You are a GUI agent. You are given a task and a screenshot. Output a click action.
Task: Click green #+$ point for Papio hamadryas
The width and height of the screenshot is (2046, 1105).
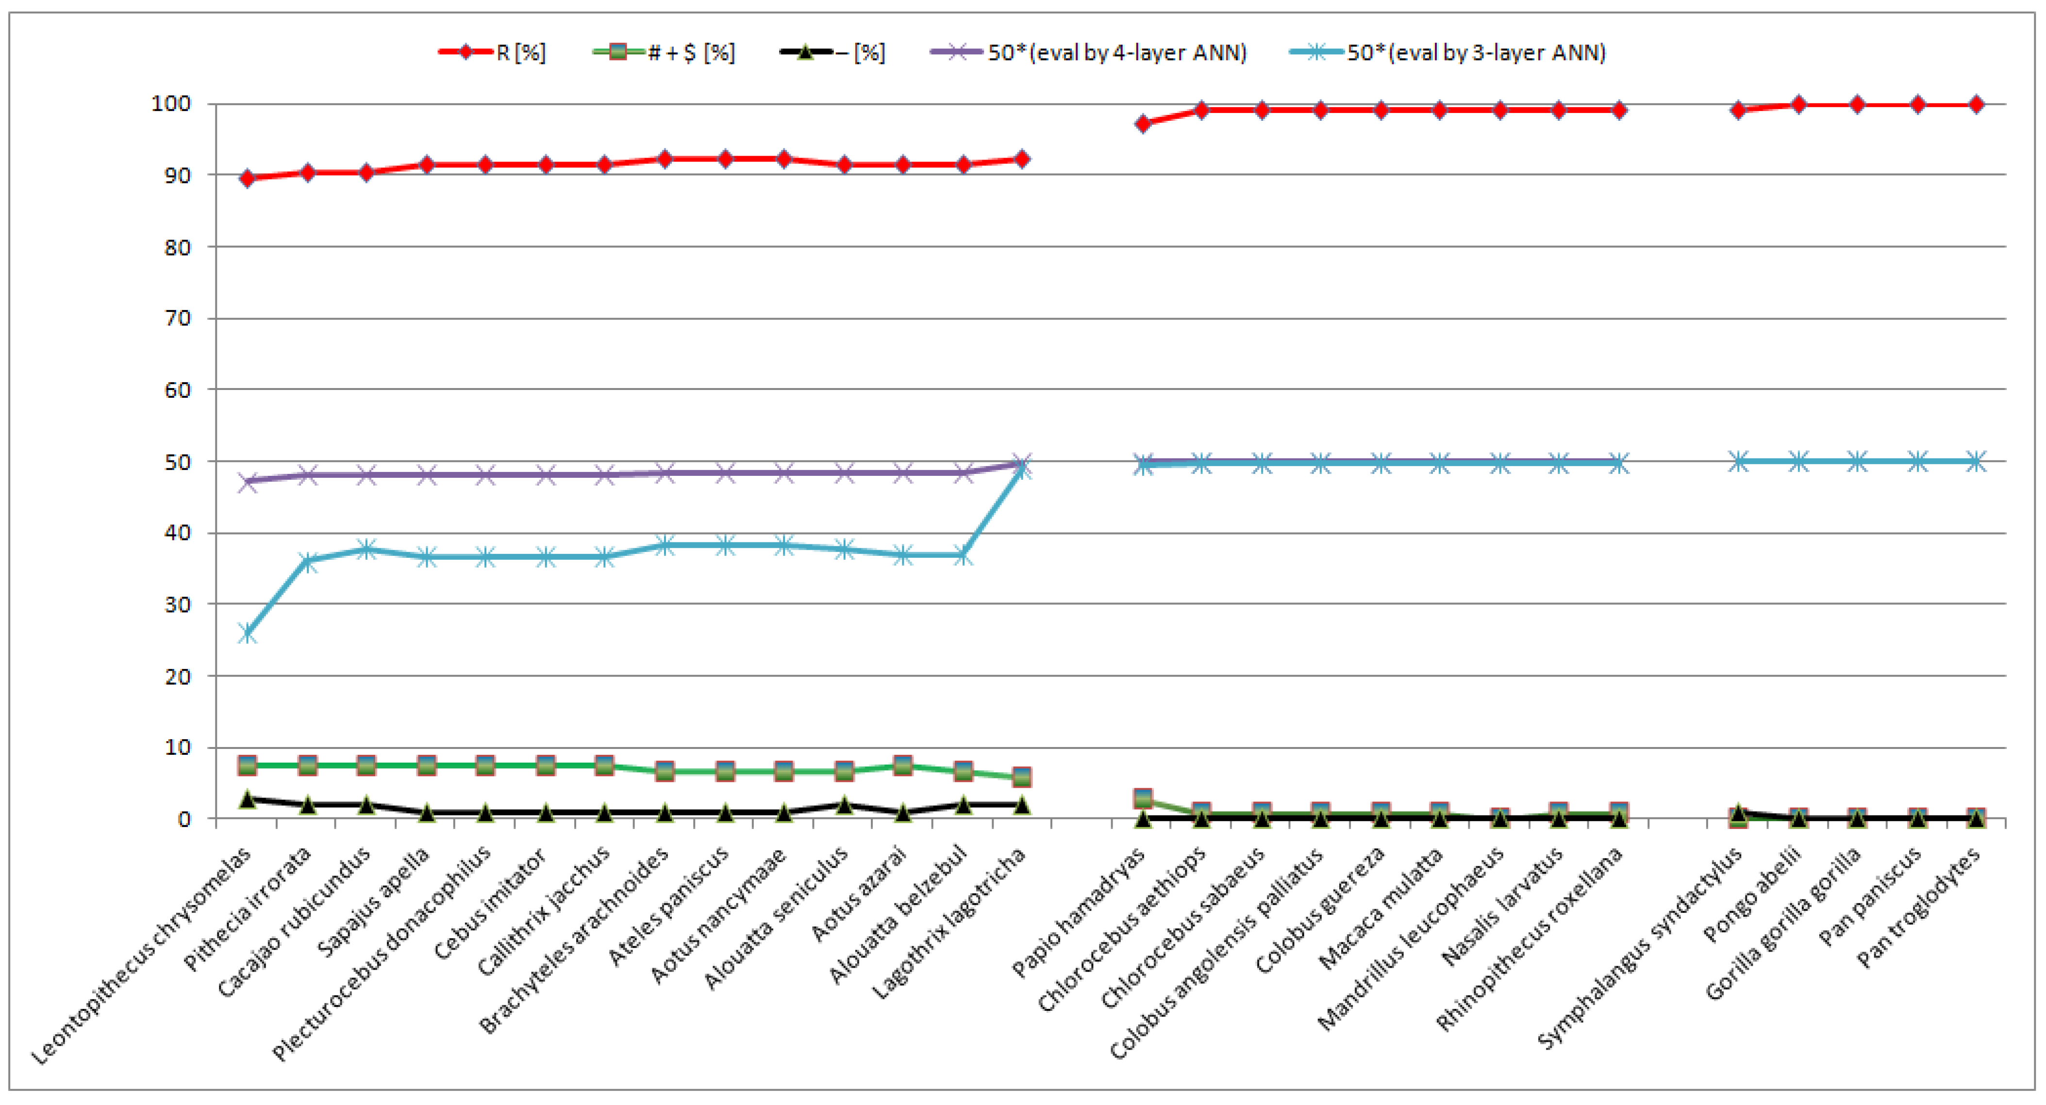click(x=1143, y=798)
